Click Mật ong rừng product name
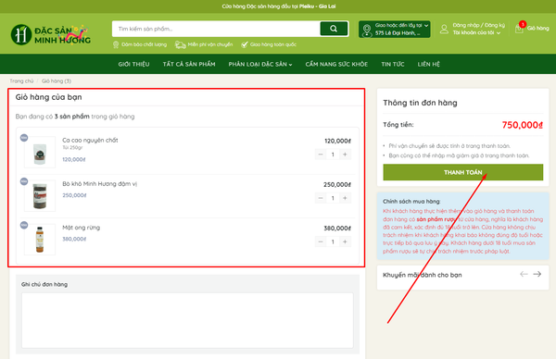The image size is (556, 359). pos(82,228)
